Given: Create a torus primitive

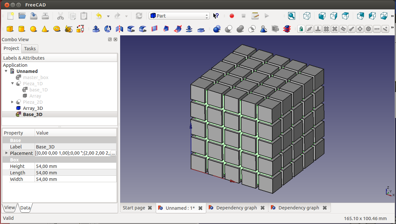Looking at the screenshot, I should click(57, 29).
